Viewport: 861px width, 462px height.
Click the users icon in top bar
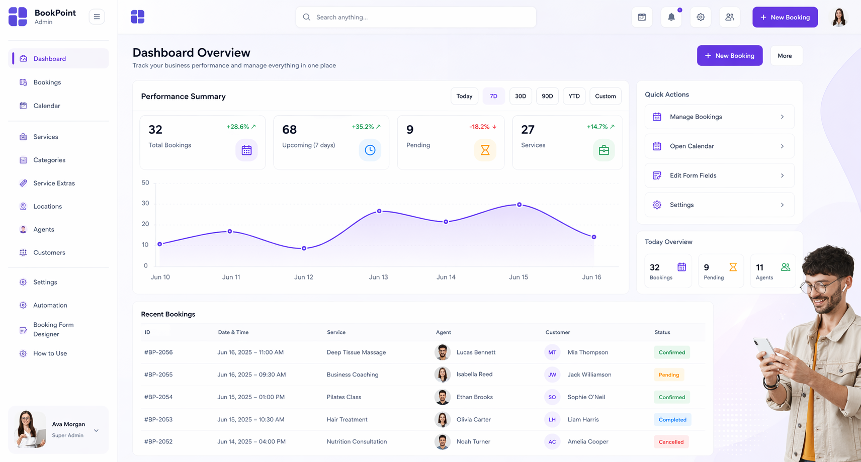[730, 17]
